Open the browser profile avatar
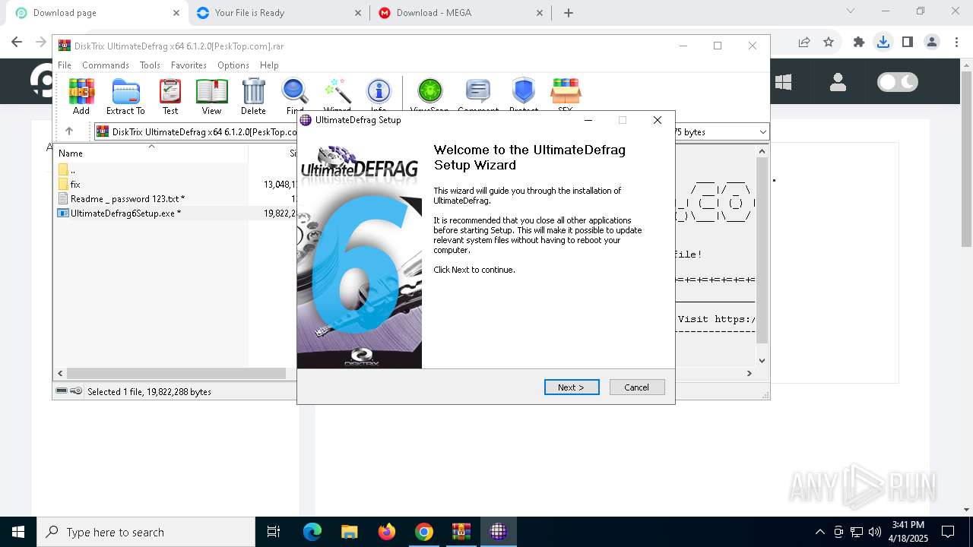This screenshot has width=973, height=547. click(x=932, y=43)
